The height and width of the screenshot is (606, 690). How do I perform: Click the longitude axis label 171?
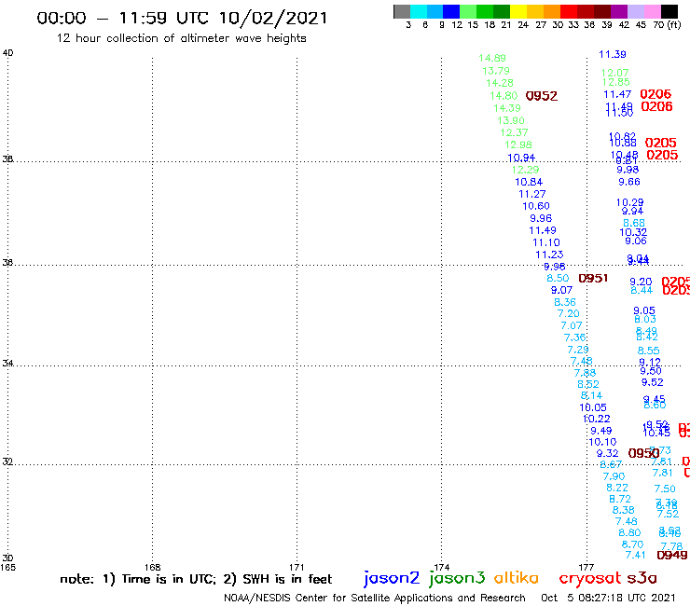(297, 567)
